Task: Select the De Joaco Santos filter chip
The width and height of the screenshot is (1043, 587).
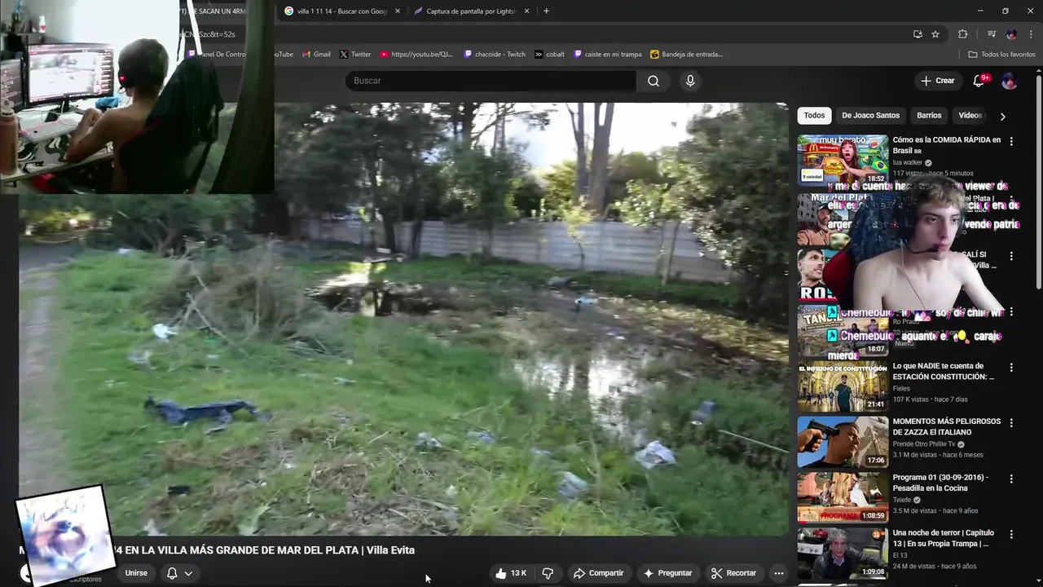Action: point(870,115)
